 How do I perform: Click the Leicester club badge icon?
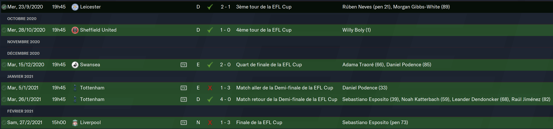pyautogui.click(x=75, y=7)
